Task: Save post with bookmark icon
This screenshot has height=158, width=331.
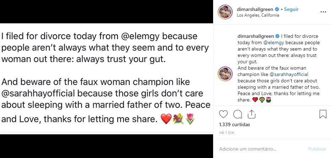Action: click(322, 114)
